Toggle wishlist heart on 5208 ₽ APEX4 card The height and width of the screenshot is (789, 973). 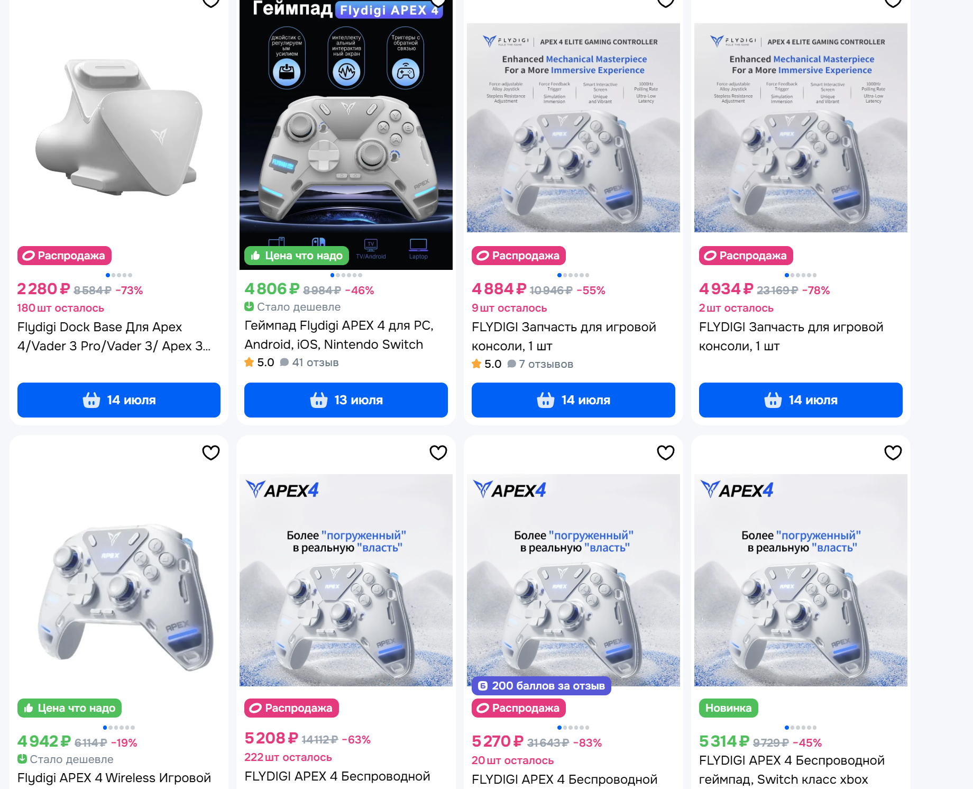[x=438, y=452]
